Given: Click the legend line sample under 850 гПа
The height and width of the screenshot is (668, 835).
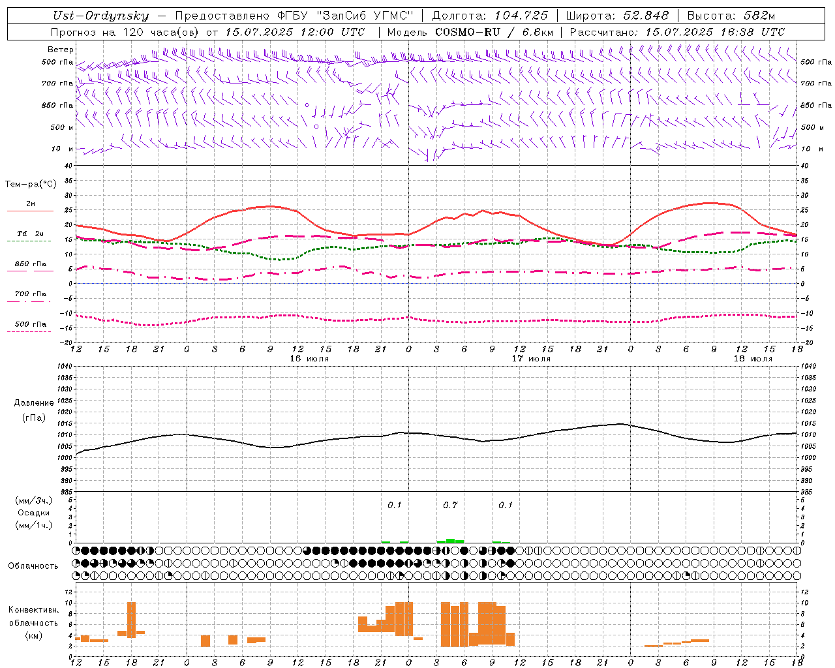Looking at the screenshot, I should point(29,271).
